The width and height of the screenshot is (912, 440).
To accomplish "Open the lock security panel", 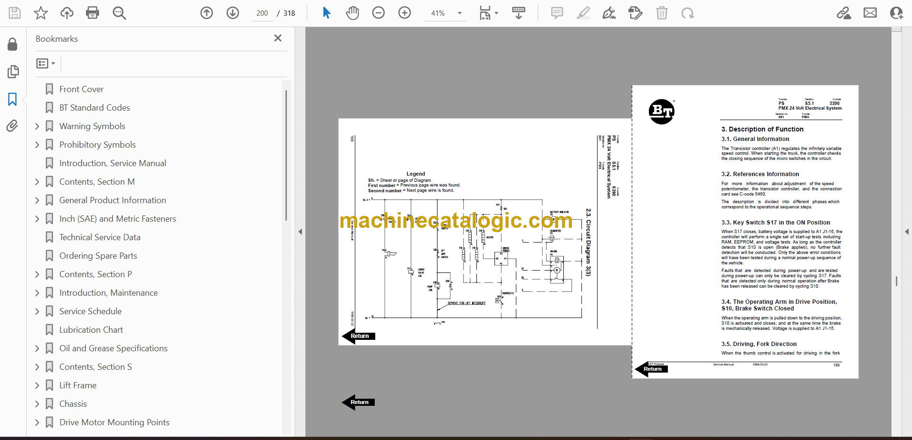I will pos(13,44).
